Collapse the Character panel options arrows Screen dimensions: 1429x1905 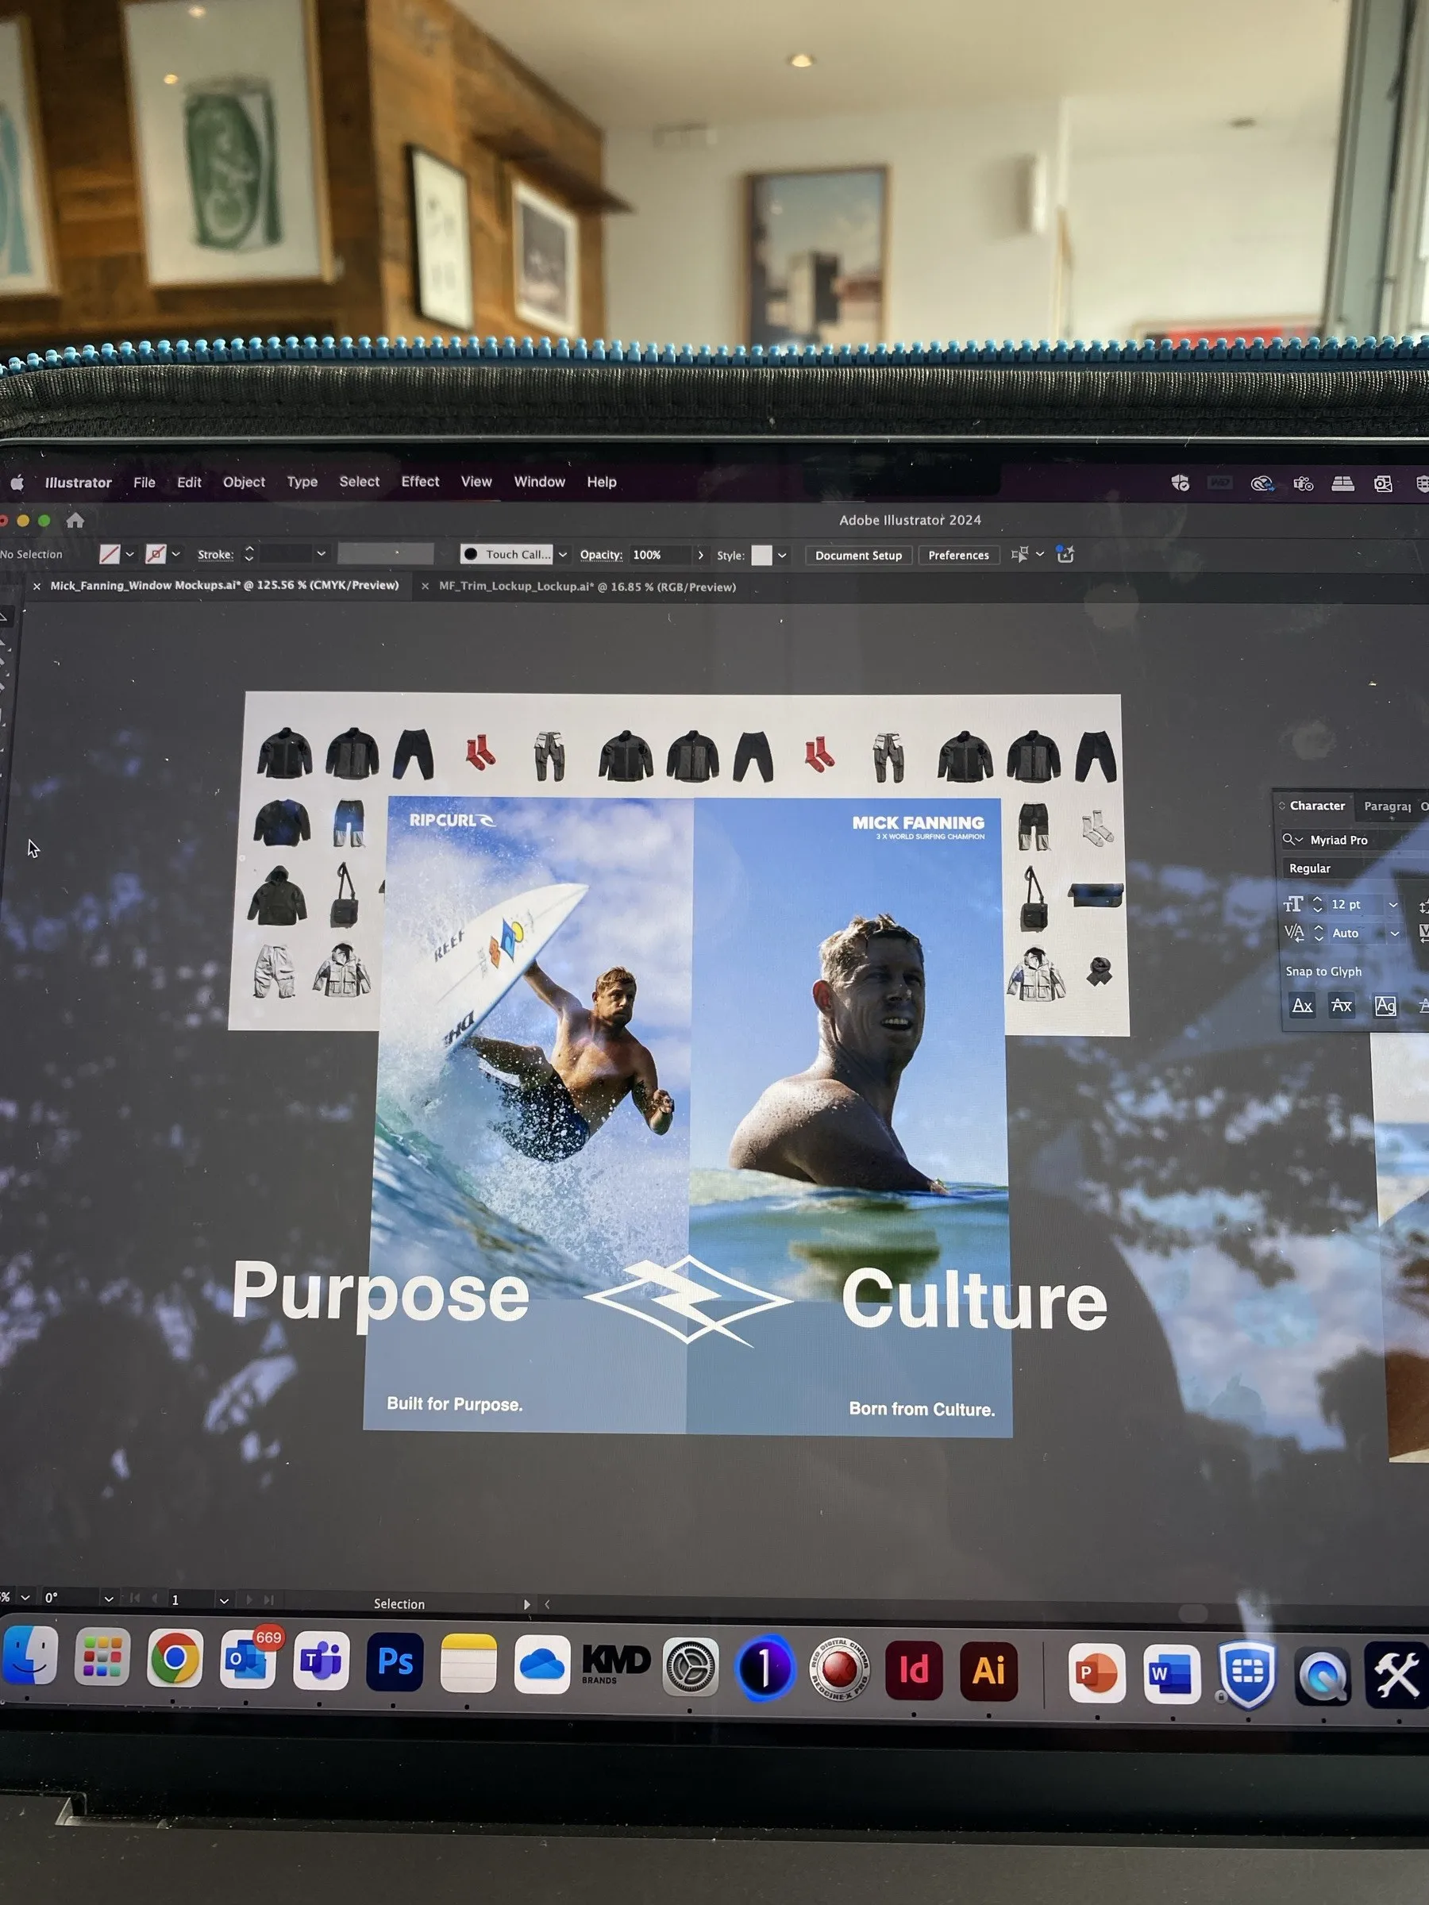tap(1281, 805)
